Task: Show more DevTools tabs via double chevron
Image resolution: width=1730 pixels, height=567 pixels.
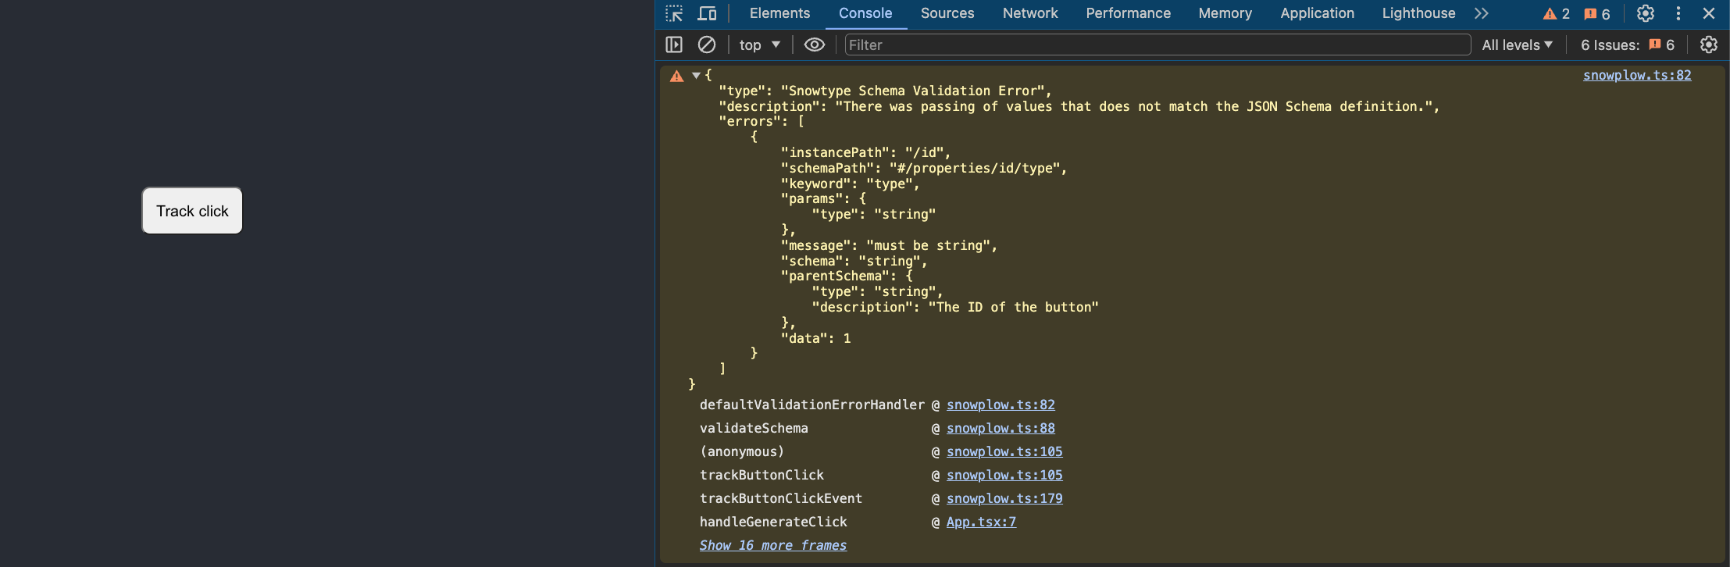Action: click(1482, 13)
